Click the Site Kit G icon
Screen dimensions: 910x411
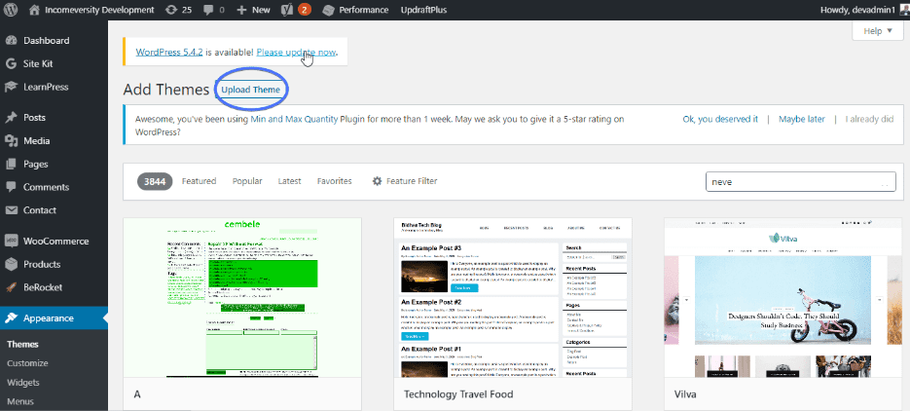pos(11,64)
